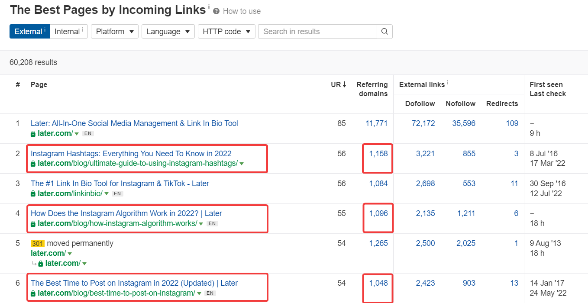
Task: Focus the Search in results field
Action: click(318, 32)
